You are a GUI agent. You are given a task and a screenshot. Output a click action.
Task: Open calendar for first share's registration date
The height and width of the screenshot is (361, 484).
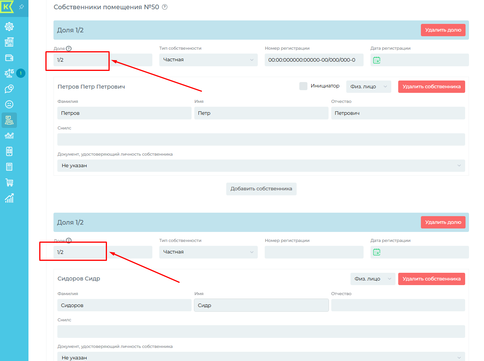click(377, 60)
